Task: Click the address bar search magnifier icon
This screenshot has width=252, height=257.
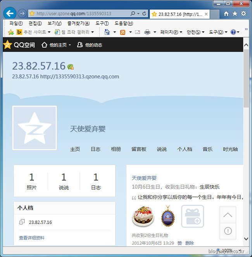Action: pyautogui.click(x=133, y=14)
